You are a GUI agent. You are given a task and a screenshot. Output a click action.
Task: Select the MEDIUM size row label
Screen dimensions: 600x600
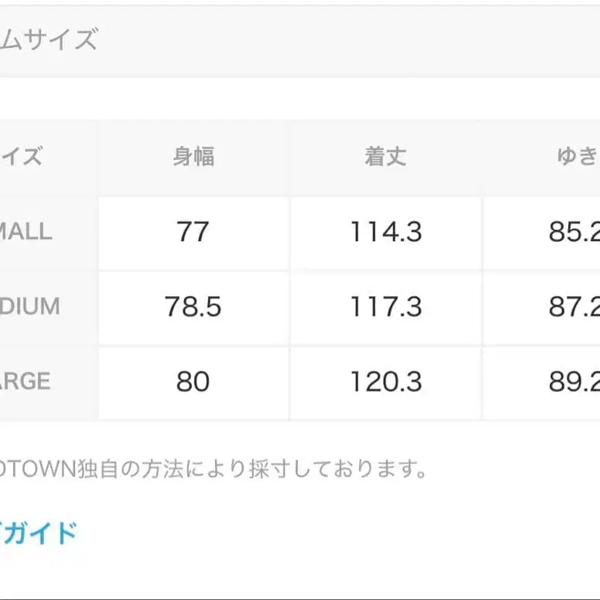pyautogui.click(x=29, y=306)
